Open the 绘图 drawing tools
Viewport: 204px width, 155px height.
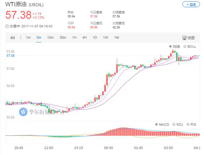pos(189,38)
